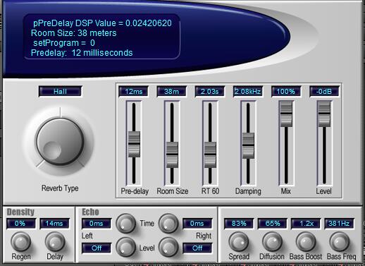Screen dimensions: 365x266
Task: Click the 'pPreDelay DSP Value' readout line
Action: (x=102, y=23)
